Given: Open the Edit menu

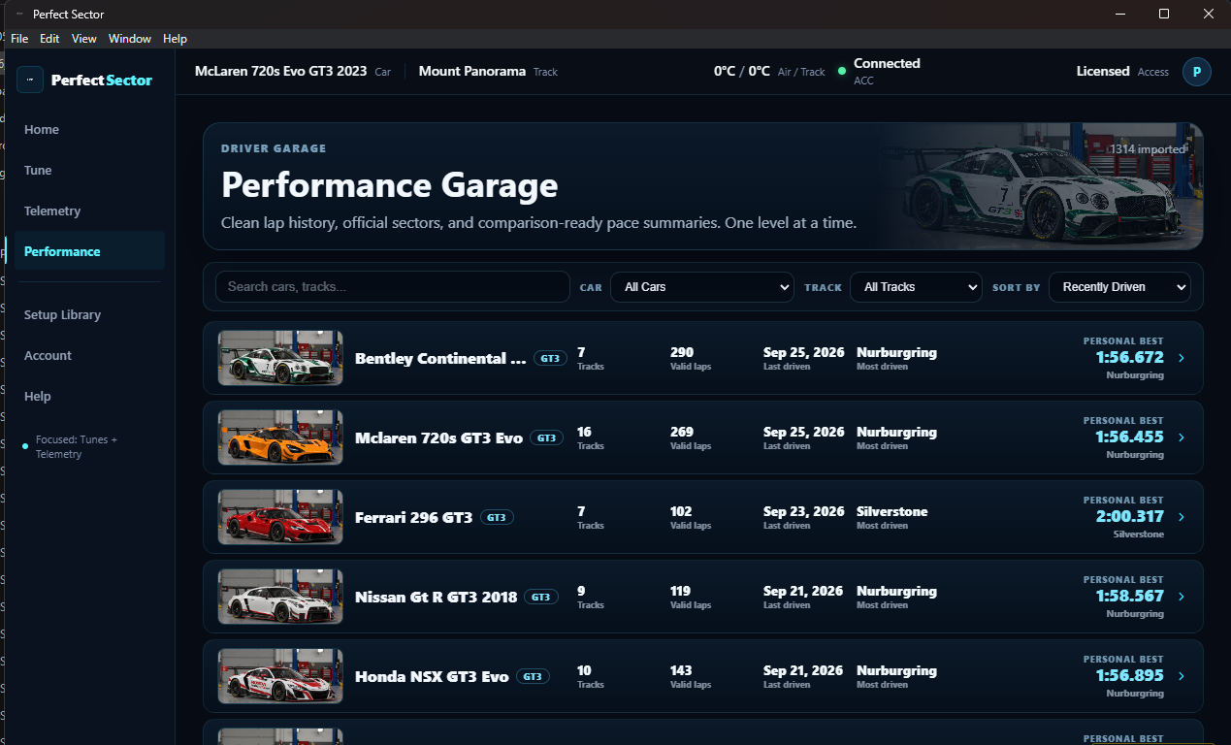Looking at the screenshot, I should pos(49,39).
